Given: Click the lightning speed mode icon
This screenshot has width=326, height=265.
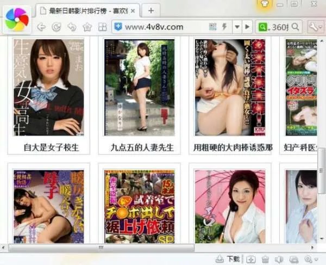Looking at the screenshot, I should 224,27.
